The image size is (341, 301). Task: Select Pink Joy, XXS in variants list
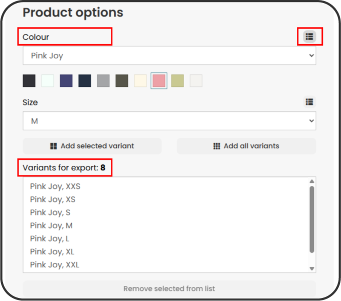(55, 186)
